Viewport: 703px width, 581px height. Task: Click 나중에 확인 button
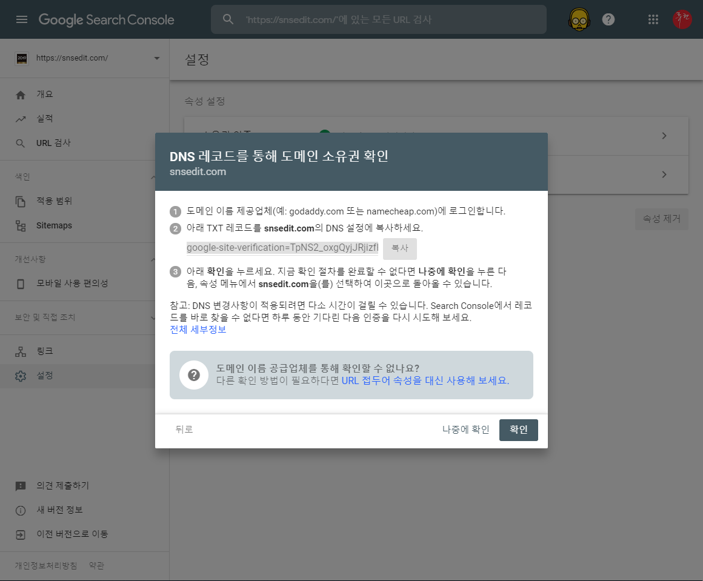(x=466, y=430)
